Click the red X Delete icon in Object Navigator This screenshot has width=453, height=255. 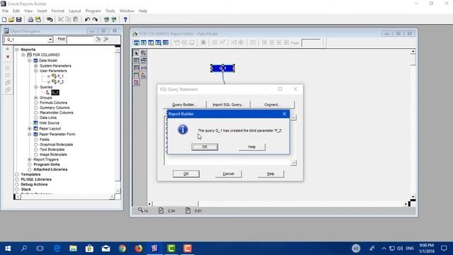(8, 57)
